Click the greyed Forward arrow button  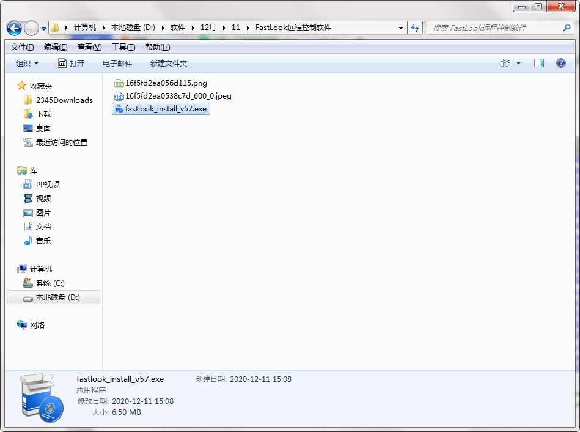(31, 28)
